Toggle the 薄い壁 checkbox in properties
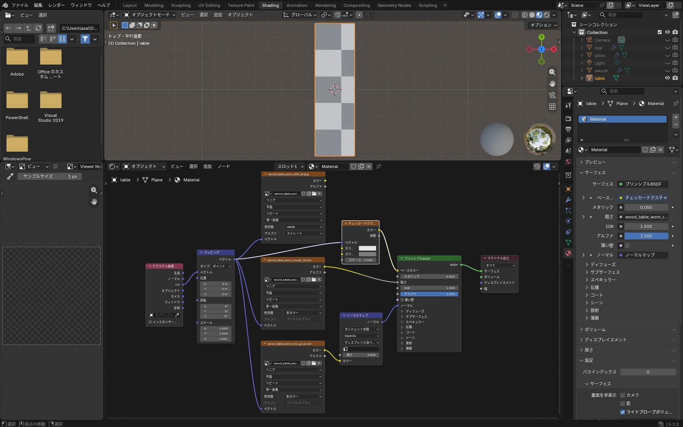 point(627,246)
